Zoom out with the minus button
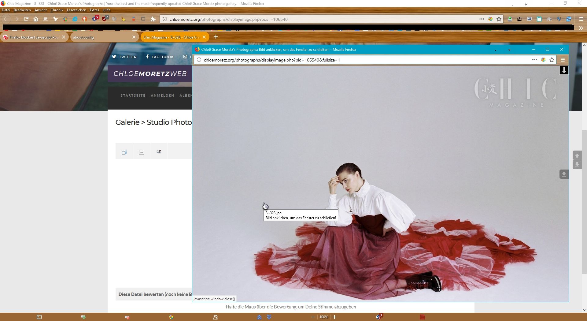The width and height of the screenshot is (587, 321). click(x=313, y=317)
